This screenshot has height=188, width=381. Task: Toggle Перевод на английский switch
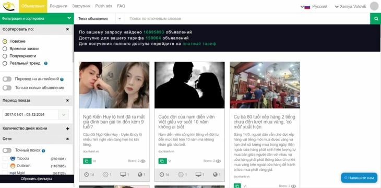pos(7,79)
